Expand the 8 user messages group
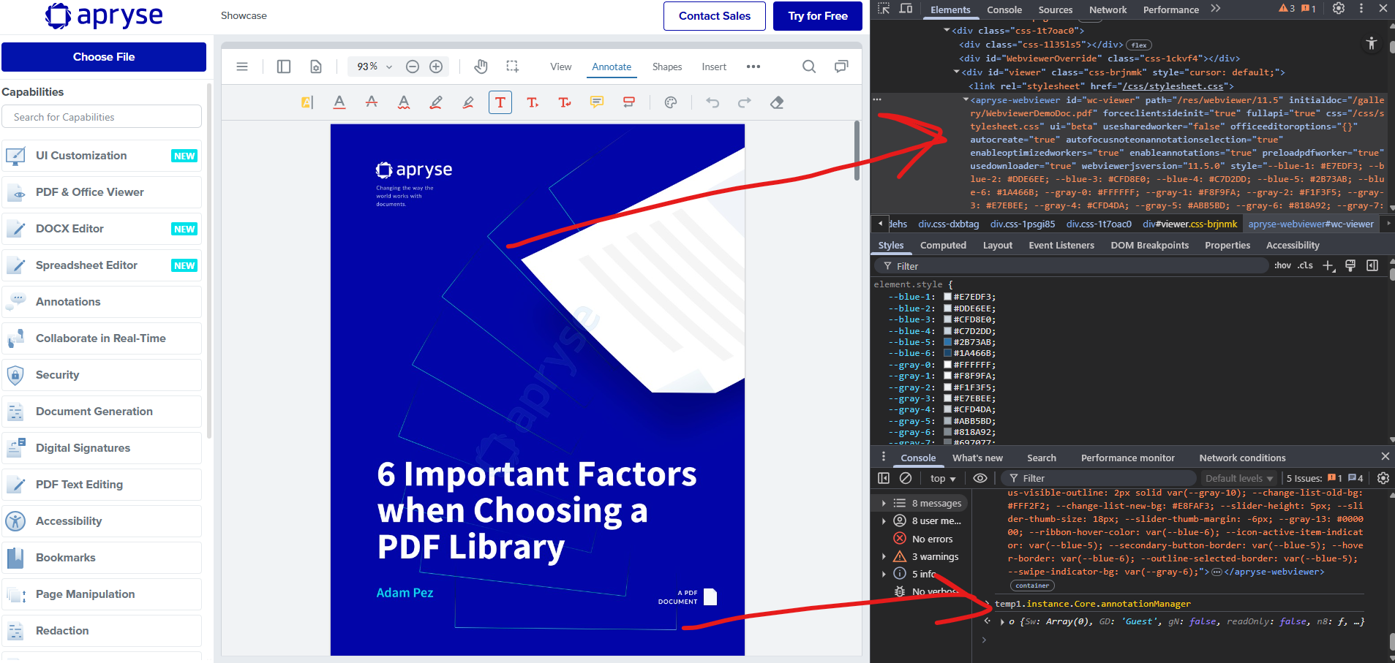This screenshot has width=1395, height=663. [884, 521]
